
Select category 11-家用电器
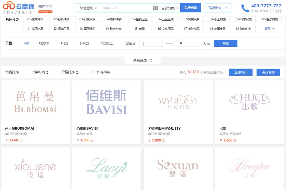click(35, 29)
